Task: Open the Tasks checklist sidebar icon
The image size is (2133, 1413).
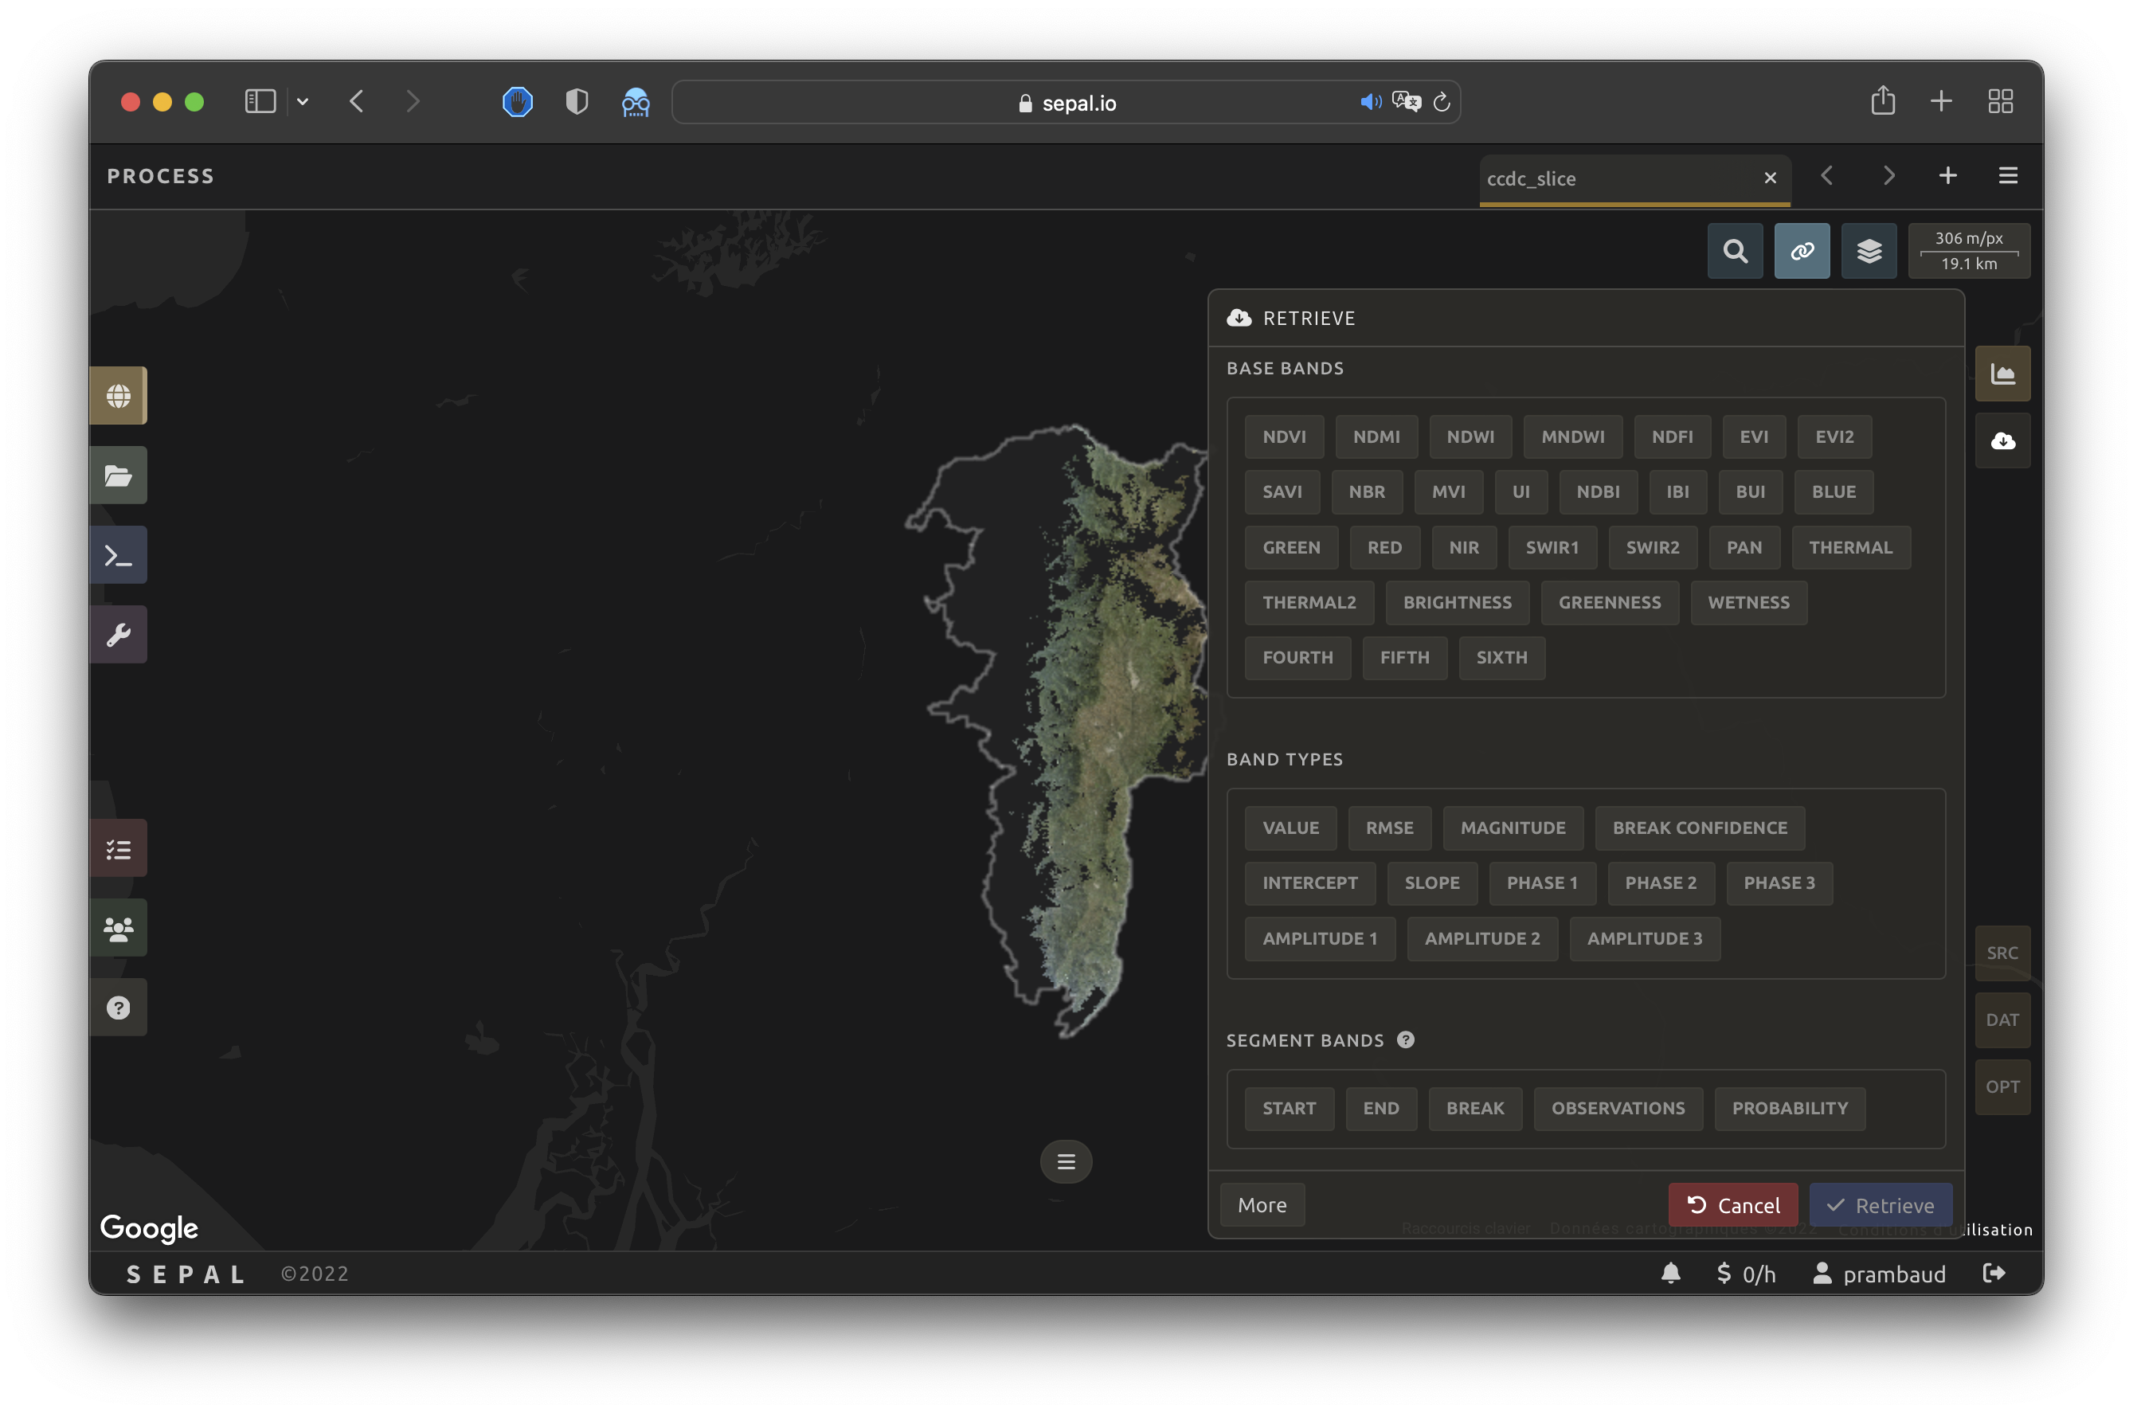Action: [x=118, y=848]
